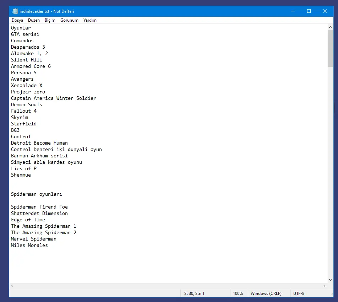Click the 'Persona 5' line
Screen dimensions: 338x302
pyautogui.click(x=24, y=73)
